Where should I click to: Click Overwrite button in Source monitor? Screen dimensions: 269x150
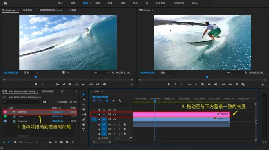(98, 84)
